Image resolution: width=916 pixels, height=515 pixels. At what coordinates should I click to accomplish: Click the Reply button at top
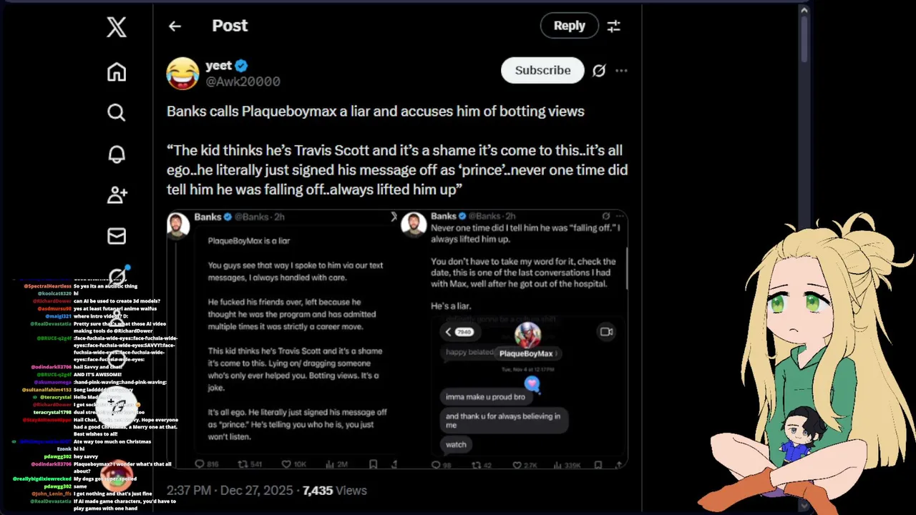tap(569, 26)
